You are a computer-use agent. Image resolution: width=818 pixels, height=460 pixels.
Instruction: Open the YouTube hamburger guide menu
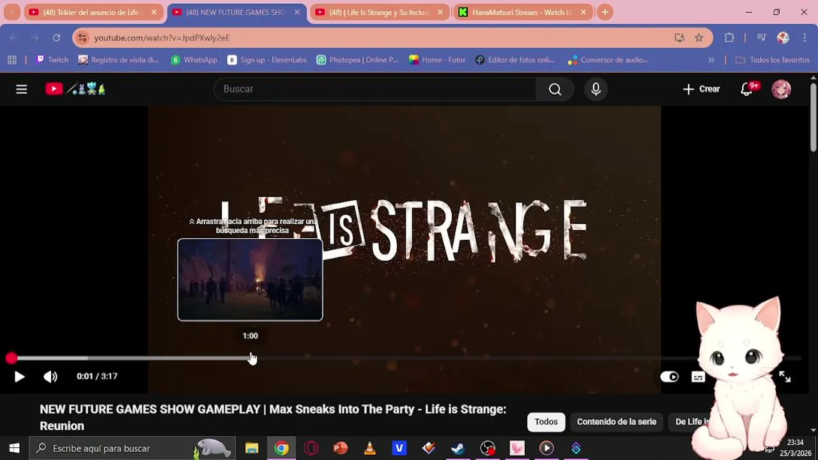22,89
